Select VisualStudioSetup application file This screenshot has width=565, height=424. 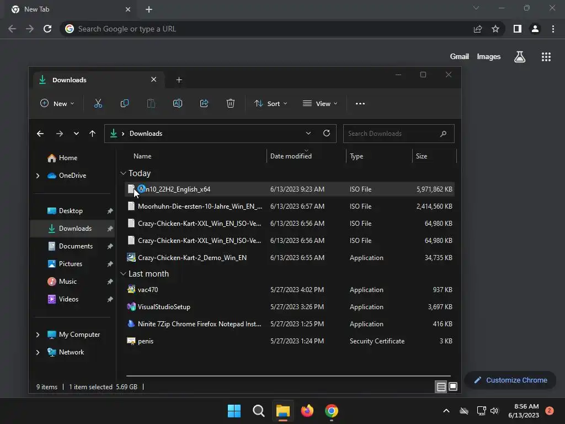click(290, 307)
